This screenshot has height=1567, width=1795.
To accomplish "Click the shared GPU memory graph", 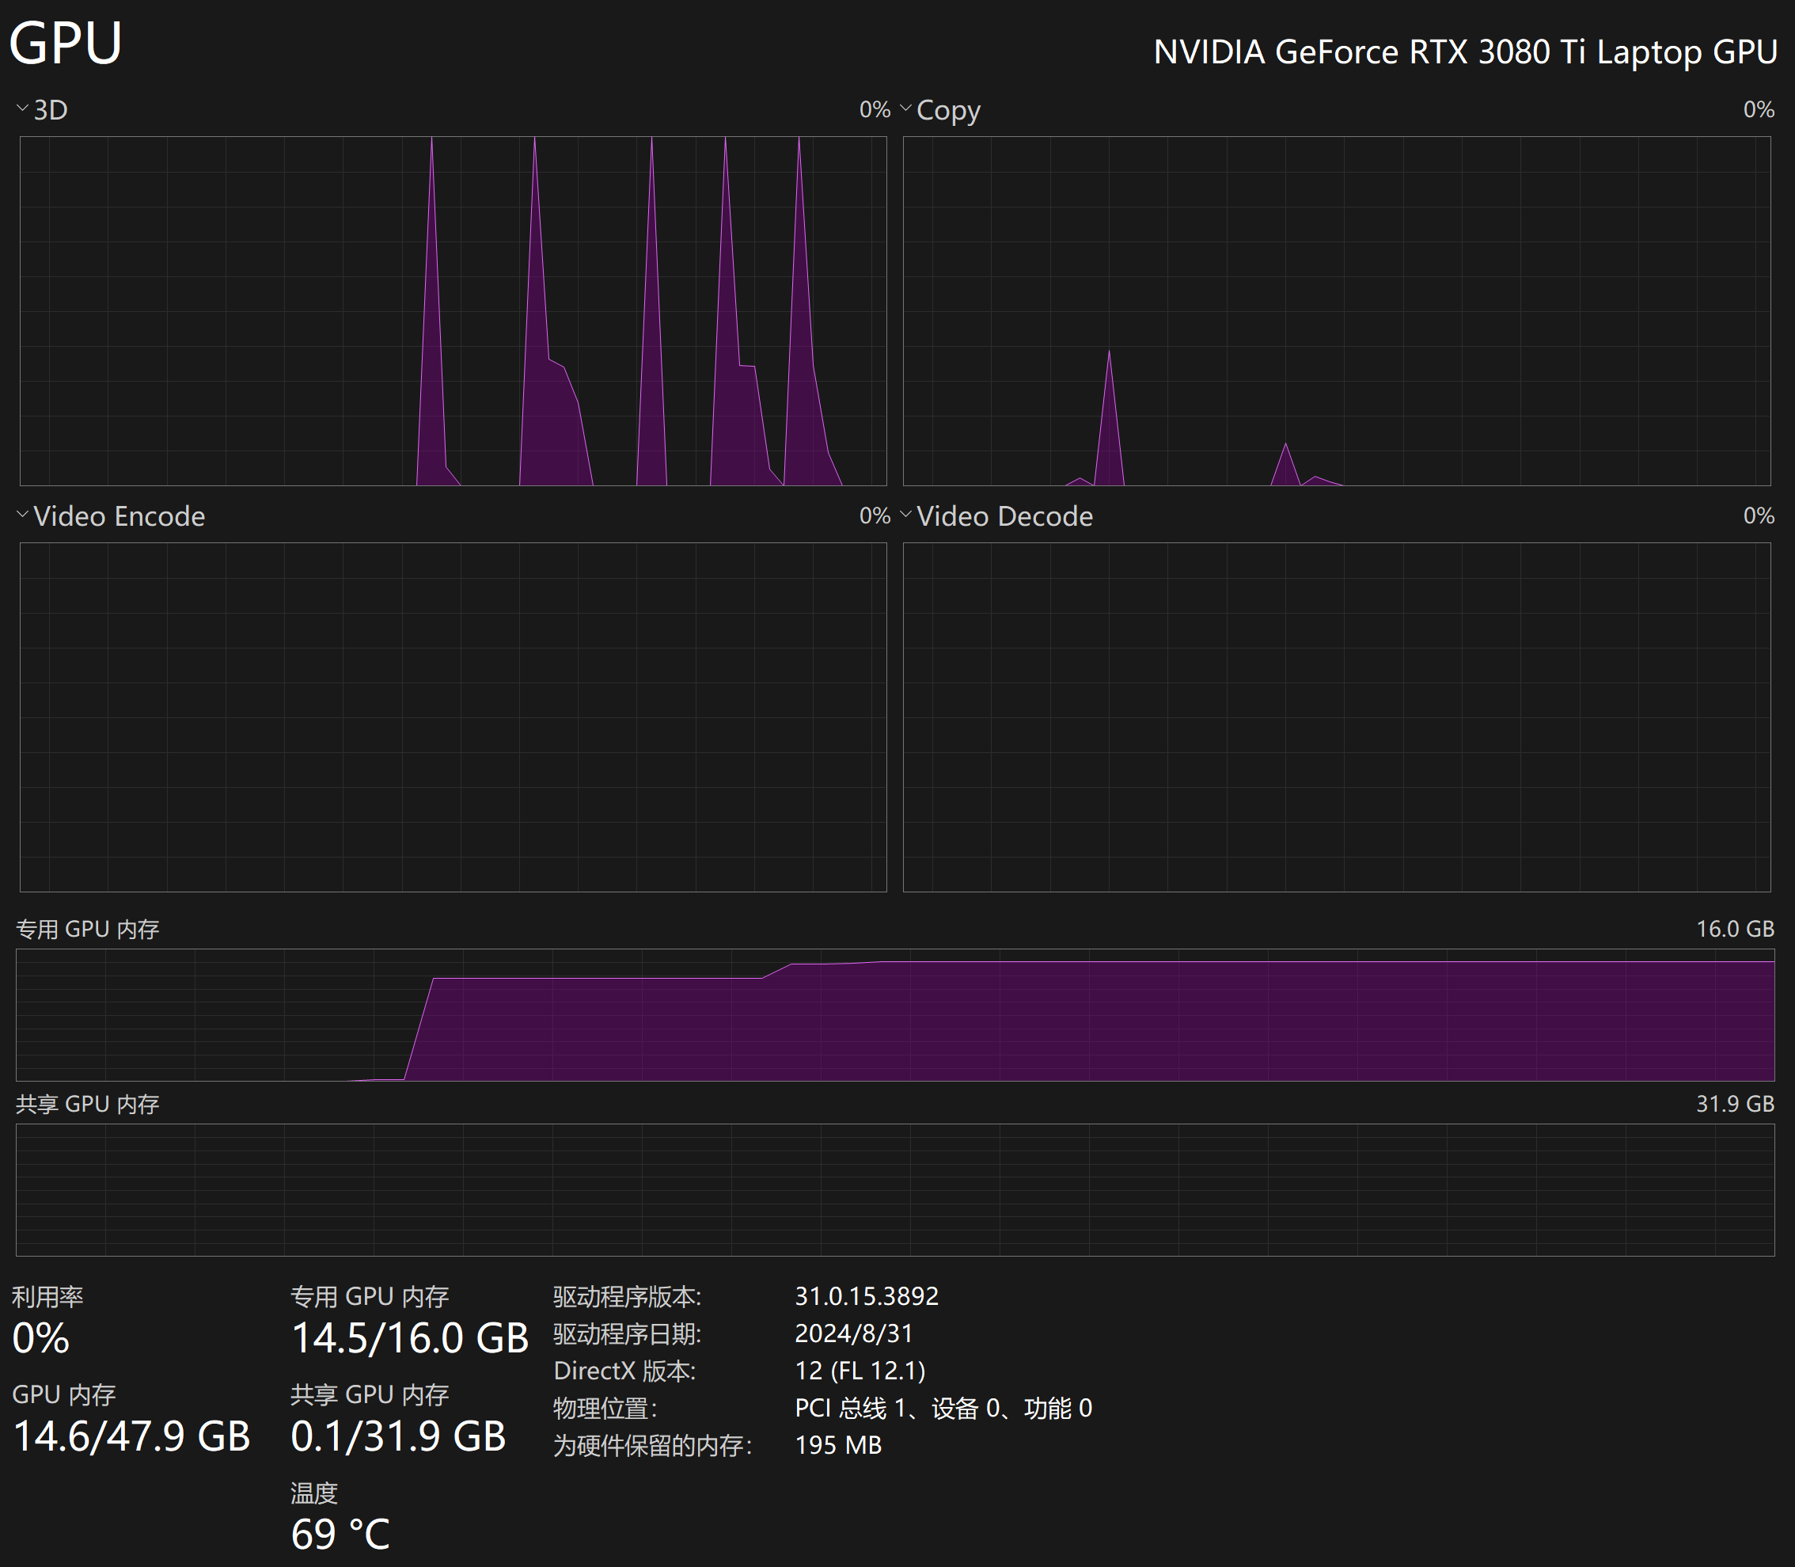I will point(895,1189).
